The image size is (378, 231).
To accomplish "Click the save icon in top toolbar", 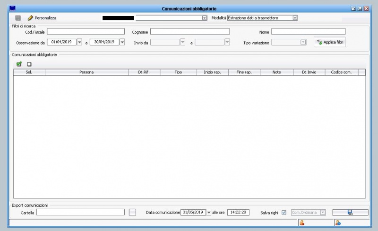I will pos(18,18).
